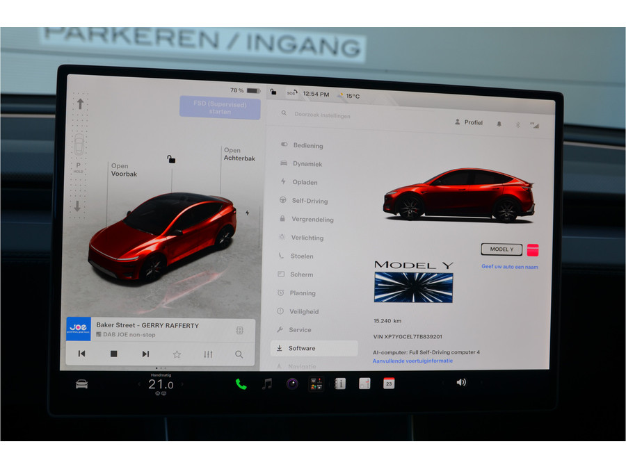Image resolution: width=626 pixels, height=469 pixels.
Task: Select the Software menu item
Action: coord(314,348)
